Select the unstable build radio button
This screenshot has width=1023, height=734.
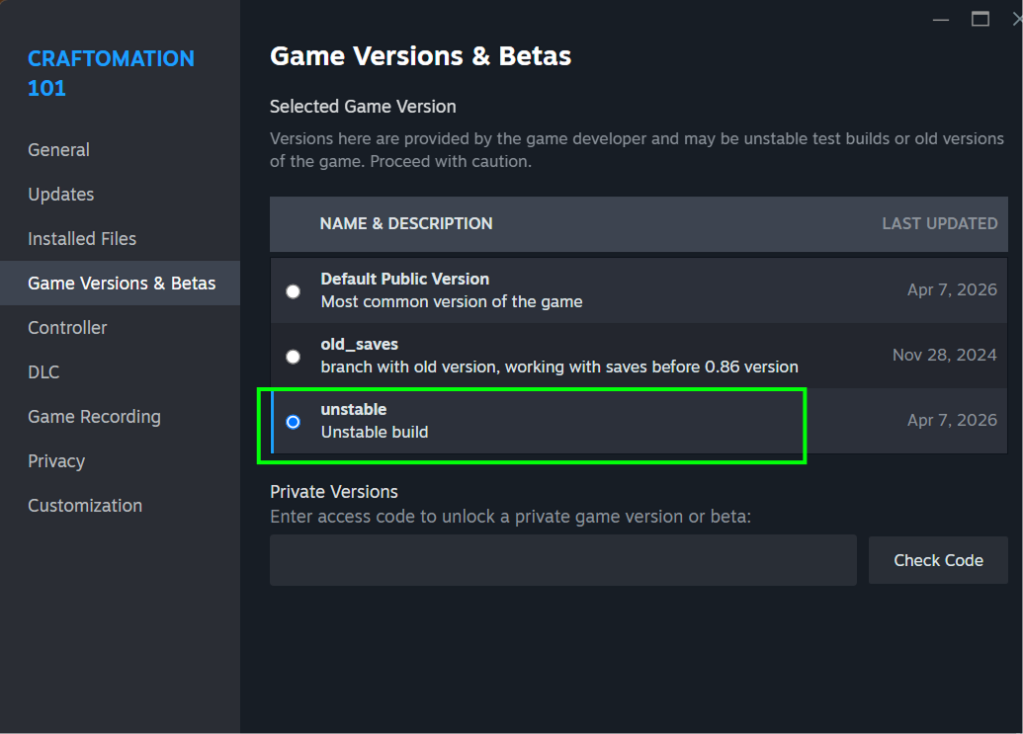point(294,422)
